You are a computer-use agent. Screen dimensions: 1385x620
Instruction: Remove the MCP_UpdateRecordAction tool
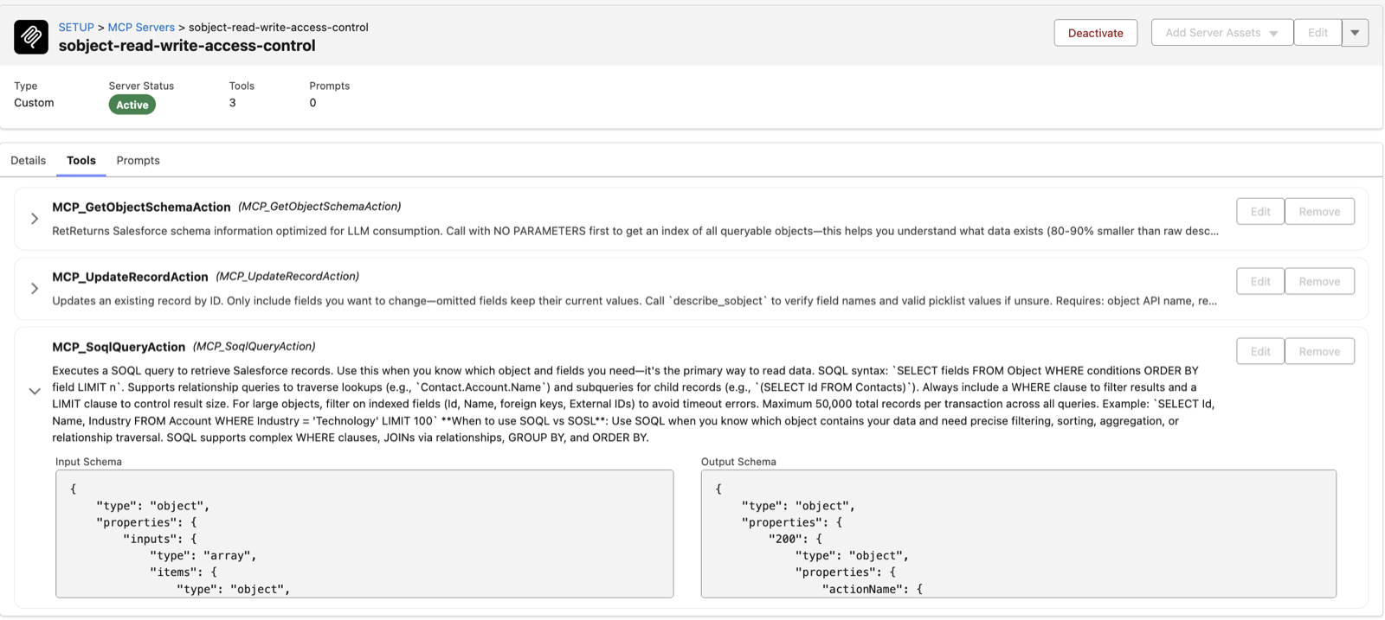tap(1319, 281)
